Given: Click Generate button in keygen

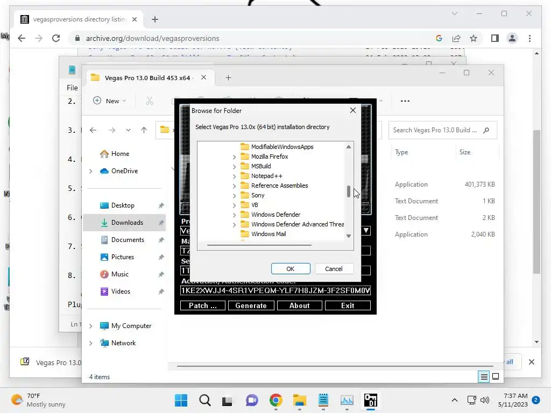Looking at the screenshot, I should (251, 305).
